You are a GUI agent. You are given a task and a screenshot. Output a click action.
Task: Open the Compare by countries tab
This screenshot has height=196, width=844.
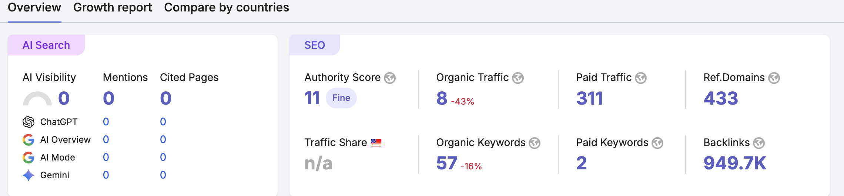[227, 7]
